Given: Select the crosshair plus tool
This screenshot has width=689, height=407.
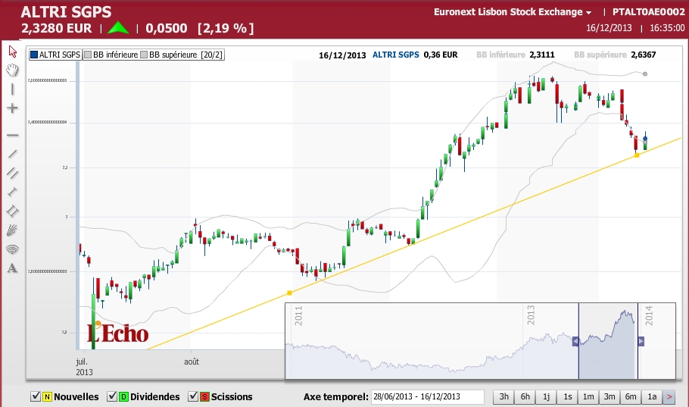Looking at the screenshot, I should (x=12, y=108).
